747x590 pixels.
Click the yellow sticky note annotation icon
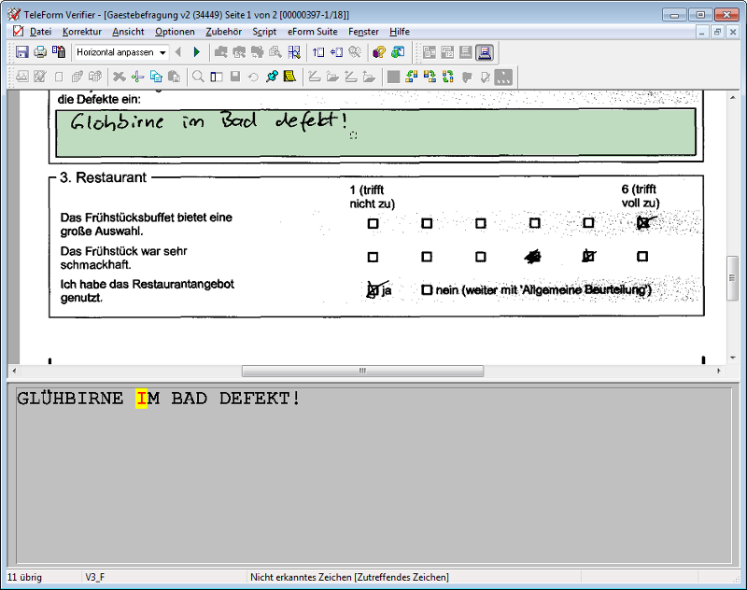click(x=289, y=76)
